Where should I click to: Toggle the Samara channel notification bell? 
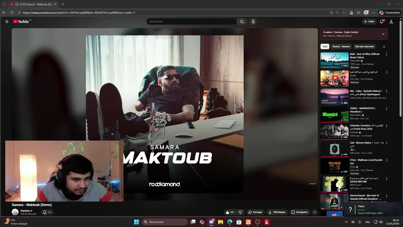[47, 212]
